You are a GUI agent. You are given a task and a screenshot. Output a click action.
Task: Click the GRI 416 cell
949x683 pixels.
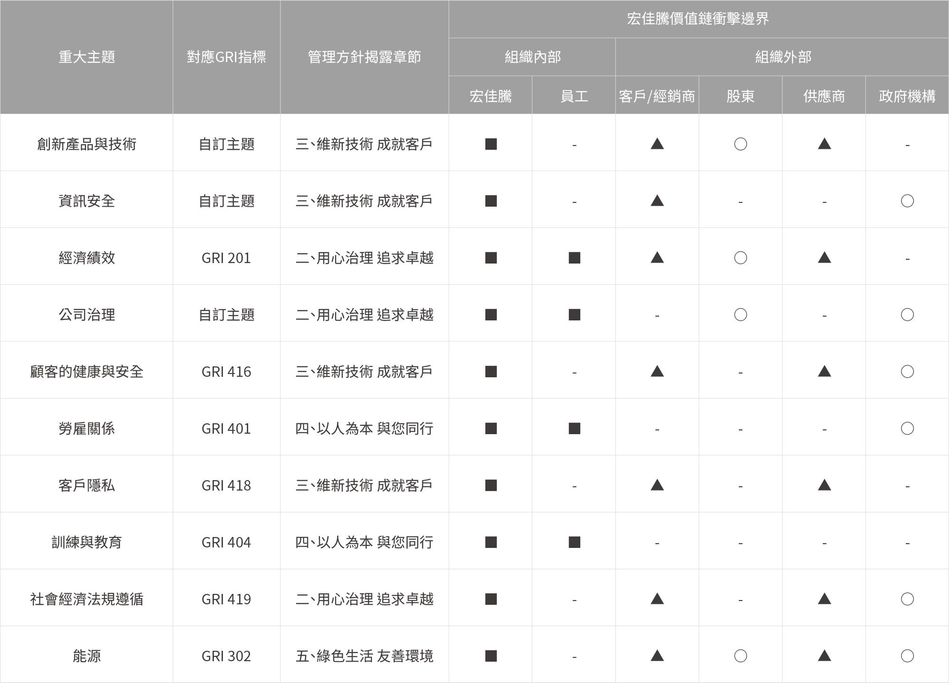point(226,372)
